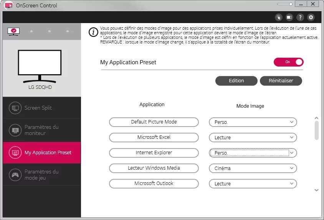Click the screen layout icon in top toolbar
This screenshot has height=220, width=324.
(x=289, y=17)
